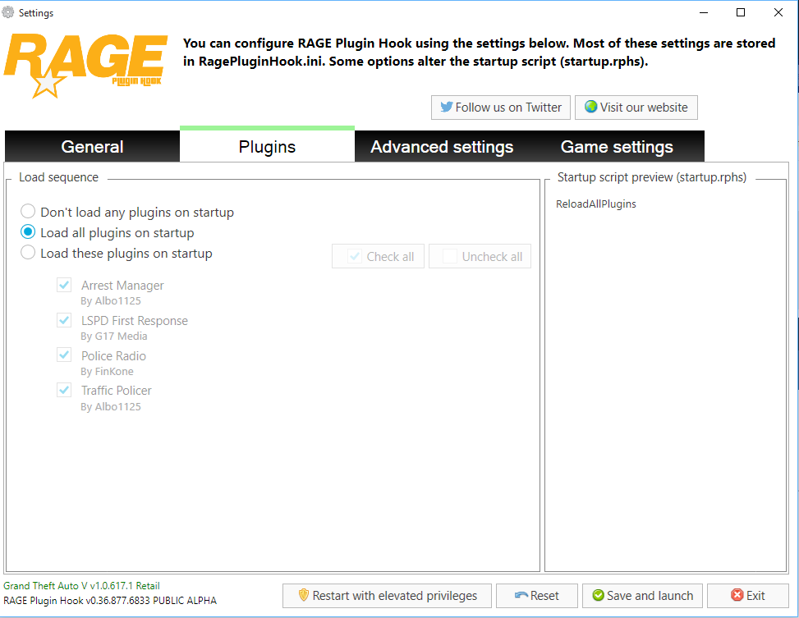Click the Exit button

click(748, 596)
